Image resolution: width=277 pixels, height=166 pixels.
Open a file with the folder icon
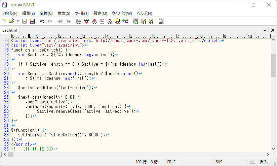click(11, 21)
